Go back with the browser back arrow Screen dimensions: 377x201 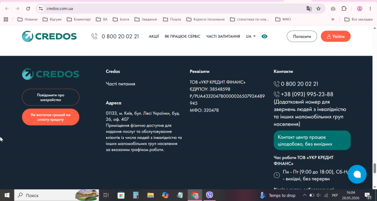(7, 9)
